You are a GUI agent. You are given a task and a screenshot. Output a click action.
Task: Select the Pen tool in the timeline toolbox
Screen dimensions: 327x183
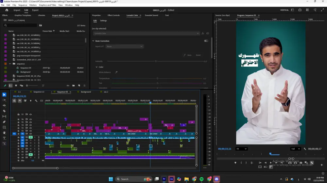(4, 122)
